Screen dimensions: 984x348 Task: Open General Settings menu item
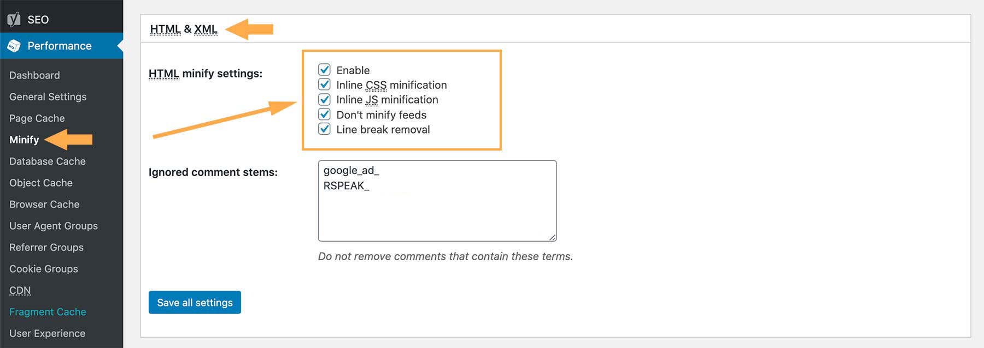click(48, 97)
